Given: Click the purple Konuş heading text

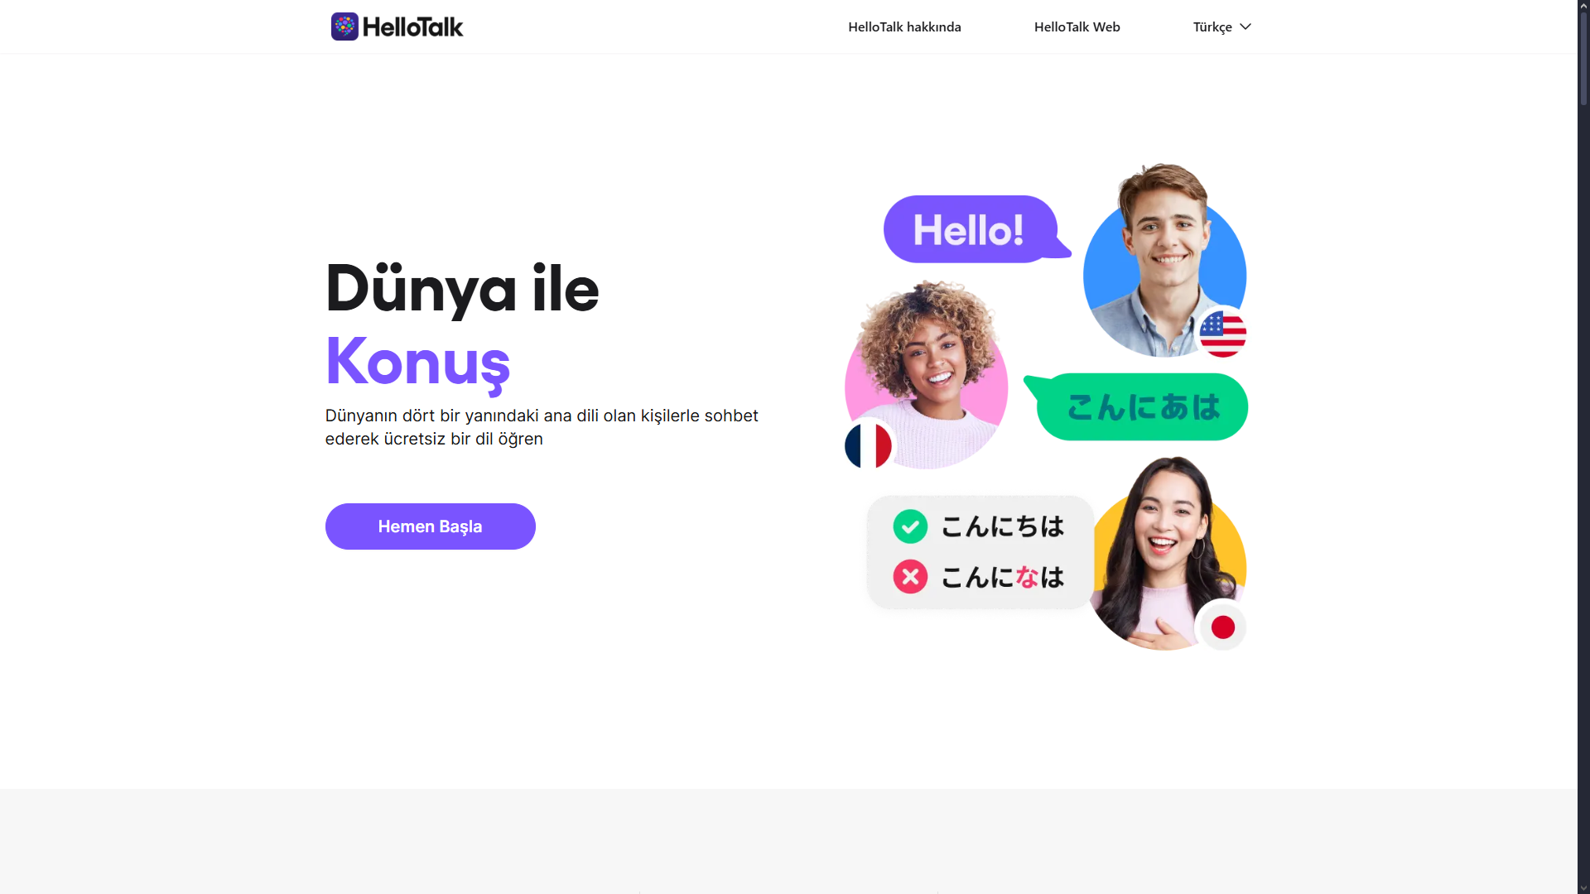Looking at the screenshot, I should [417, 362].
